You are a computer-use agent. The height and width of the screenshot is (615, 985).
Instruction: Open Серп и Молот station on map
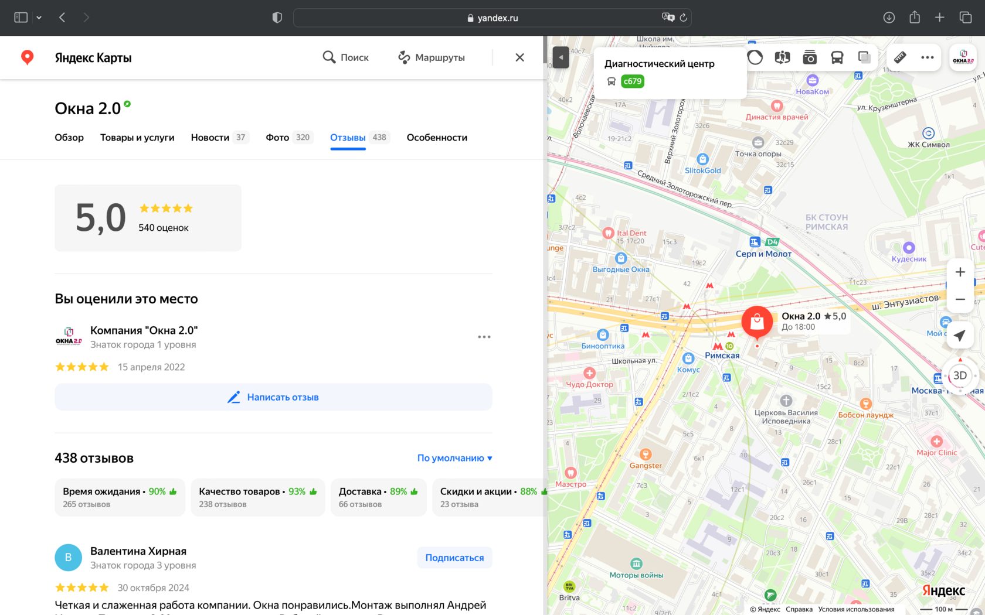coord(763,248)
